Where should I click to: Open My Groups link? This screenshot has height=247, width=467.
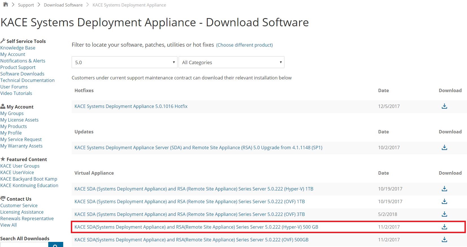pyautogui.click(x=12, y=113)
